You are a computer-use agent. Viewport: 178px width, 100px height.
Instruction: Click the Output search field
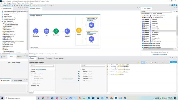coord(93,66)
